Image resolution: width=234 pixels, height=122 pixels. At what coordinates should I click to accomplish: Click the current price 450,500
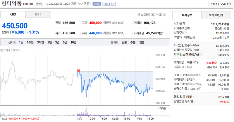tap(15, 26)
